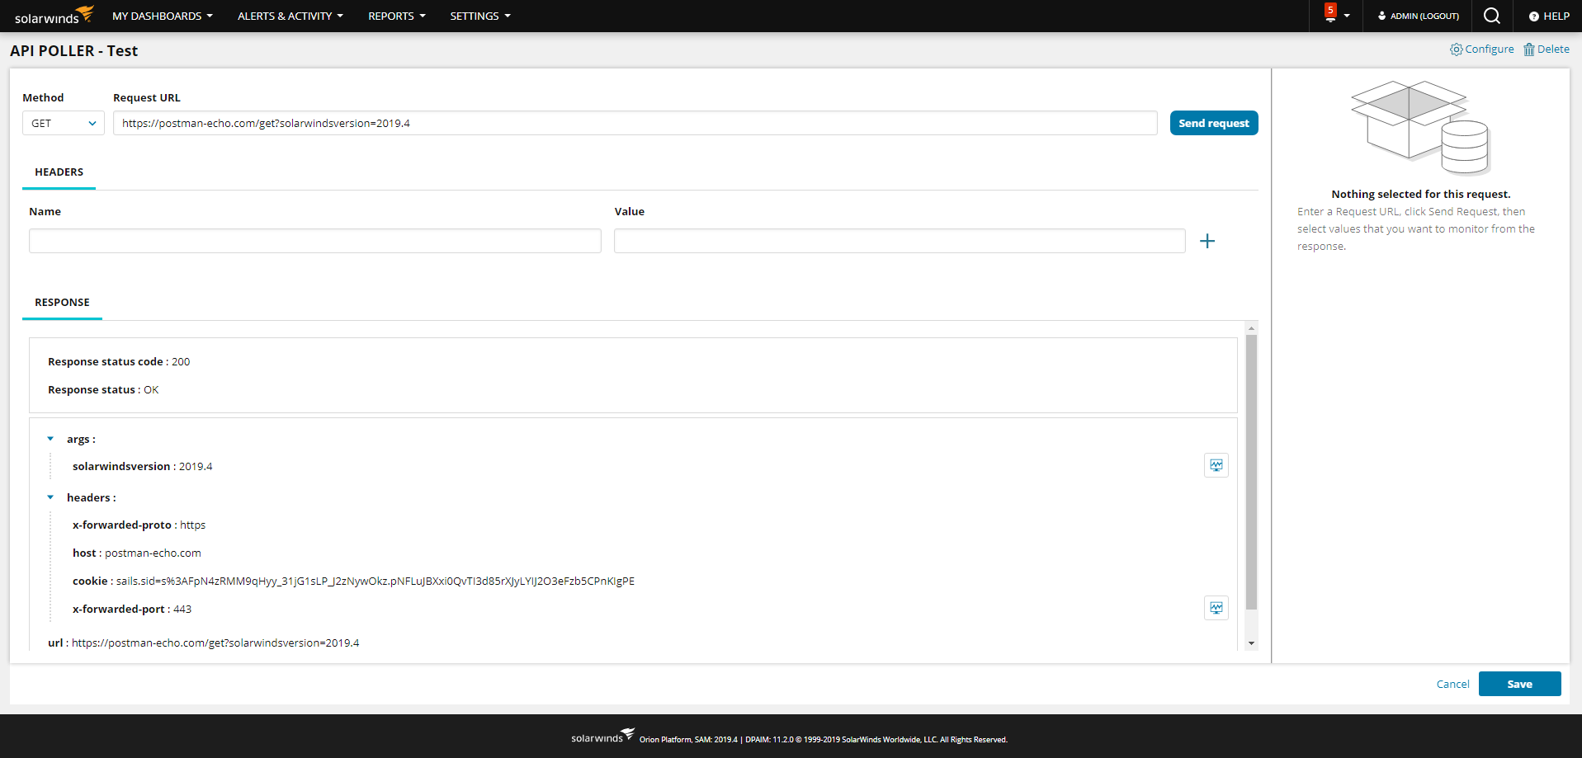Click the header Value input field
The image size is (1582, 758).
click(x=900, y=241)
